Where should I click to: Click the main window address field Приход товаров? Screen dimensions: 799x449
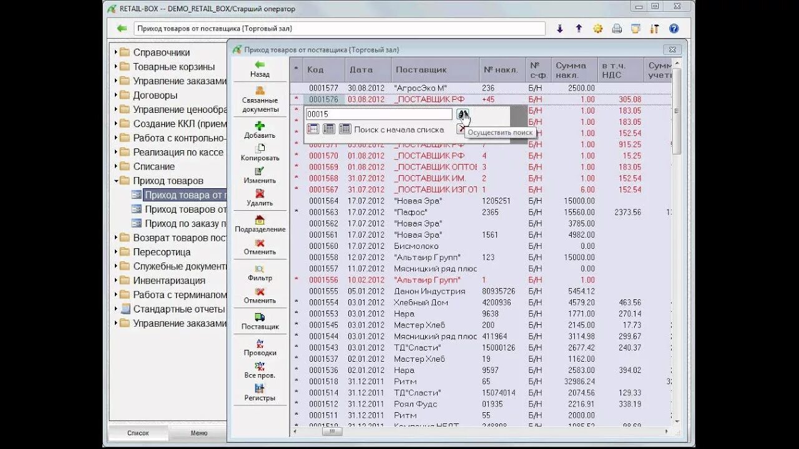coord(339,29)
